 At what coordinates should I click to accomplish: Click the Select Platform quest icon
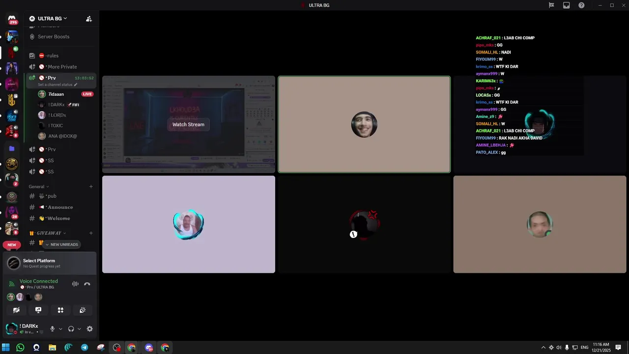tap(14, 264)
